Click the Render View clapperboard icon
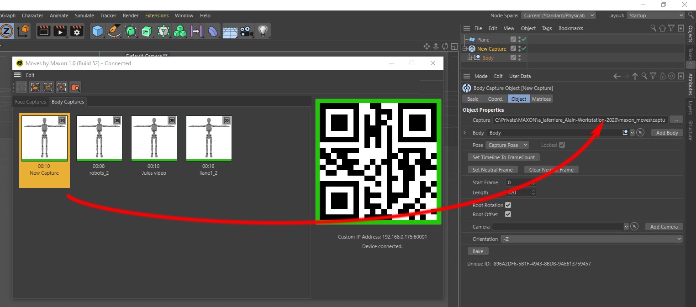696x307 pixels. 44,31
